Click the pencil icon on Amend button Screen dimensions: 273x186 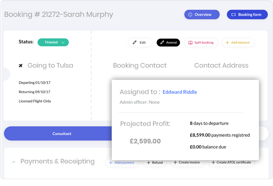click(162, 43)
